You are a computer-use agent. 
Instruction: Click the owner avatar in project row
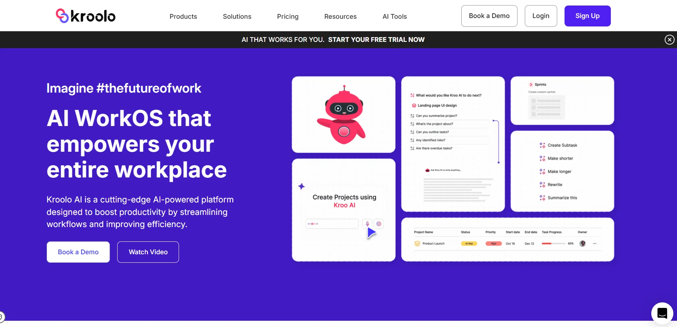[x=583, y=244]
